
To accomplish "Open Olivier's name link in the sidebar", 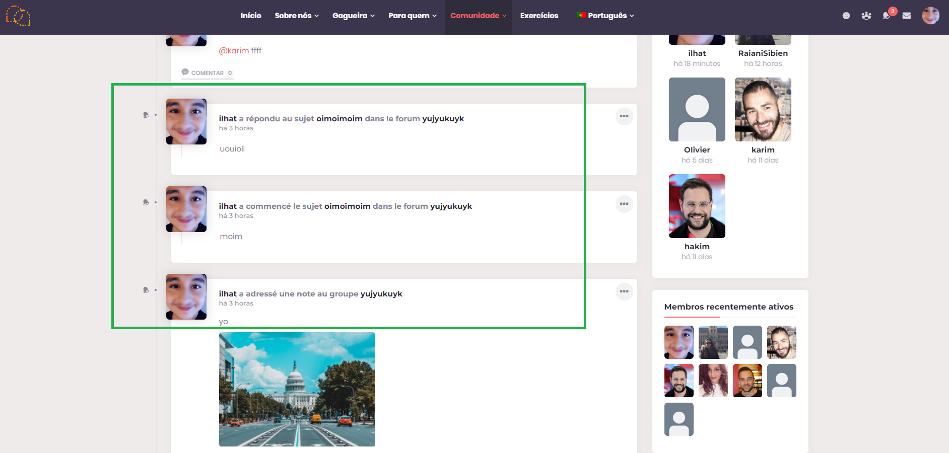I will point(697,150).
